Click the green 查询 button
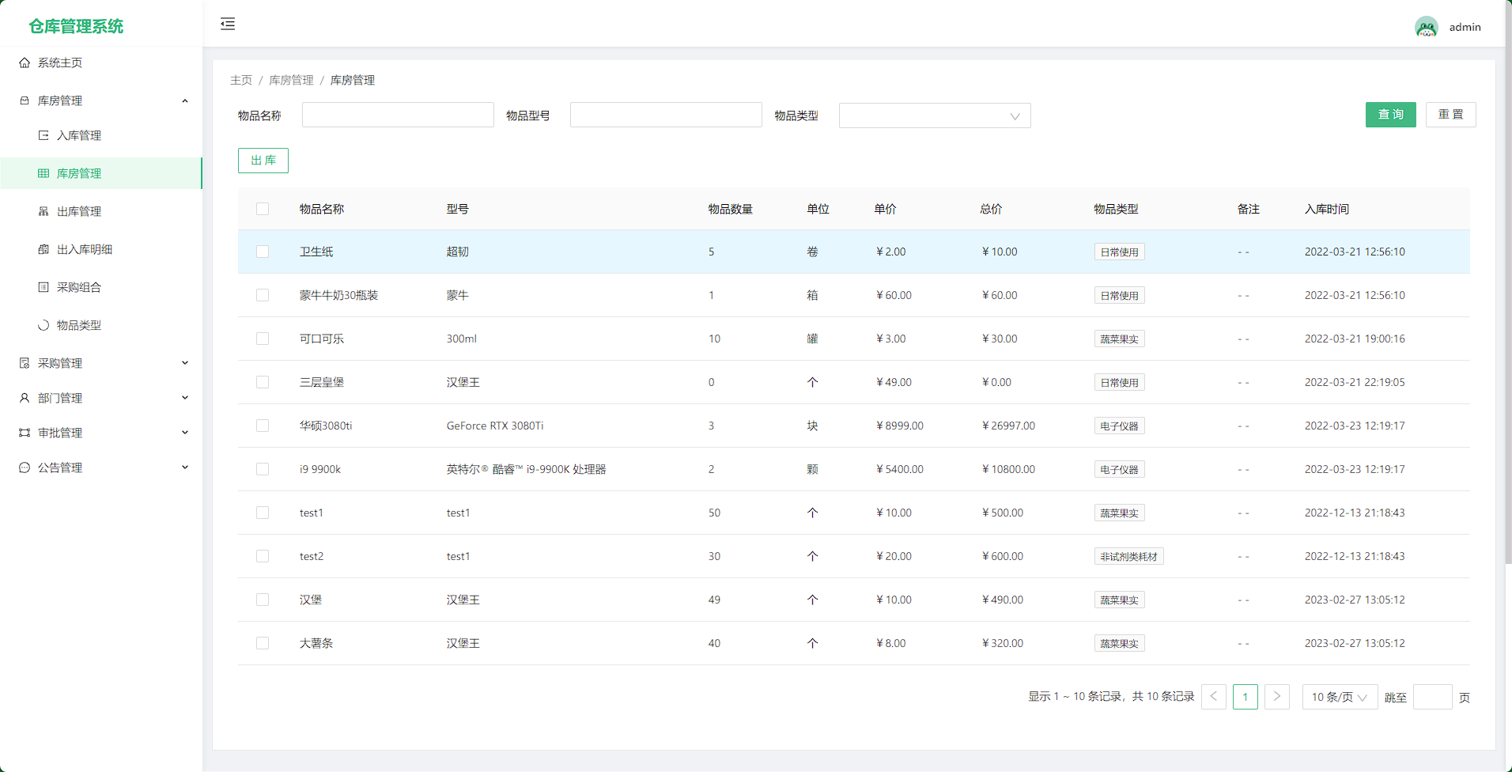The image size is (1512, 772). 1391,115
